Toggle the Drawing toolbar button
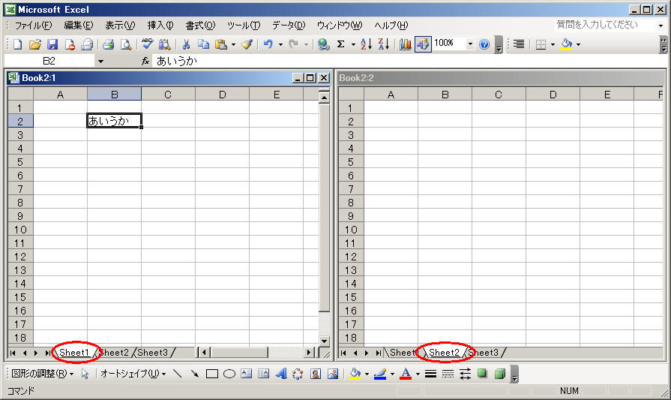 pyautogui.click(x=423, y=44)
